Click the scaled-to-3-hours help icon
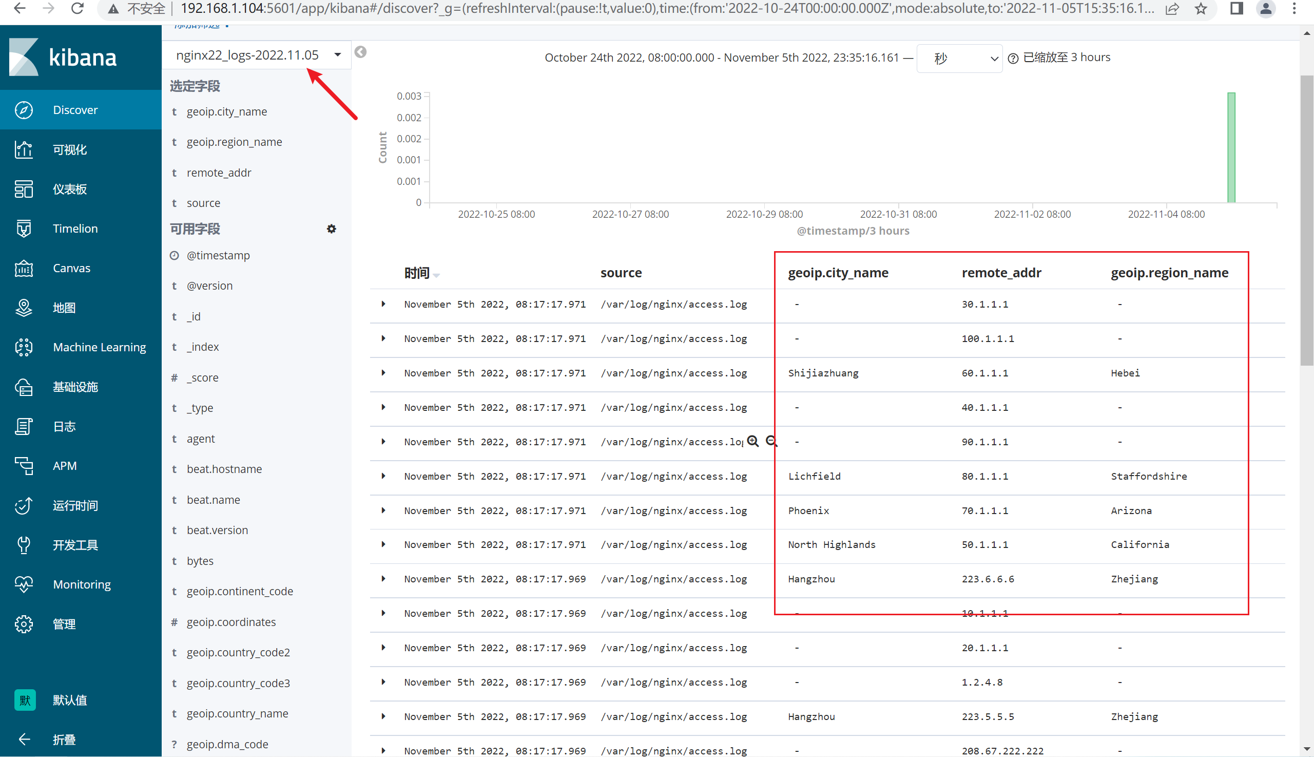1314x757 pixels. pyautogui.click(x=1013, y=58)
